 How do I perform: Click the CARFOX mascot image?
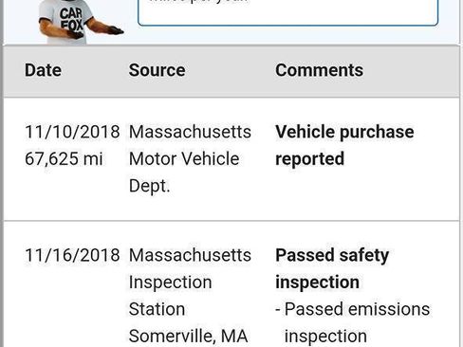point(81,22)
